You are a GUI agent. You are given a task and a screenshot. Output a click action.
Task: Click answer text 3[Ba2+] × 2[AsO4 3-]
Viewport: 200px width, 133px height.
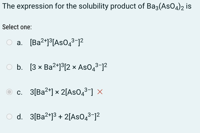(62, 92)
